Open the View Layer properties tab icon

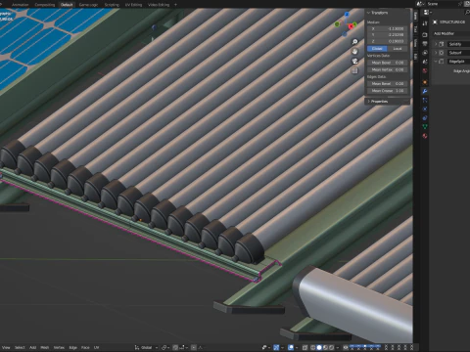point(425,53)
